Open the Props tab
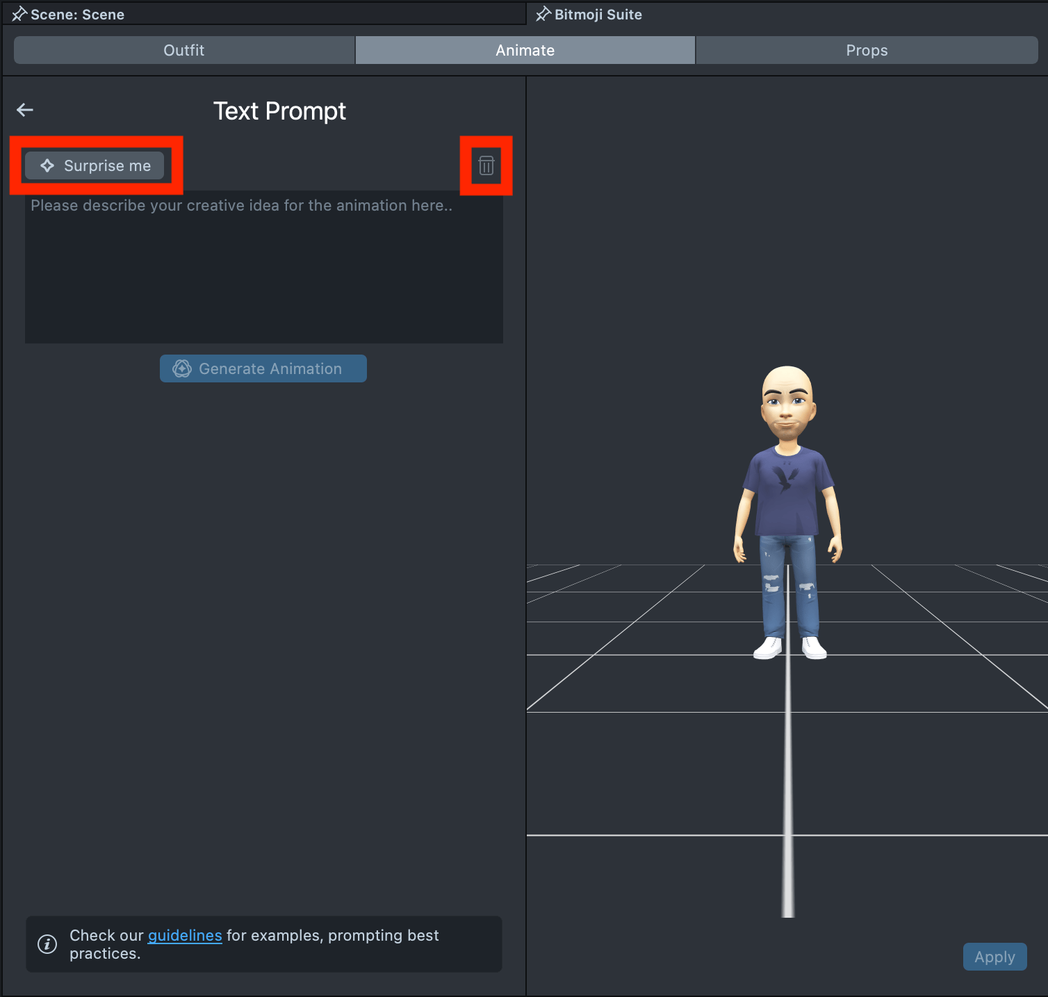The height and width of the screenshot is (997, 1048). coord(867,50)
